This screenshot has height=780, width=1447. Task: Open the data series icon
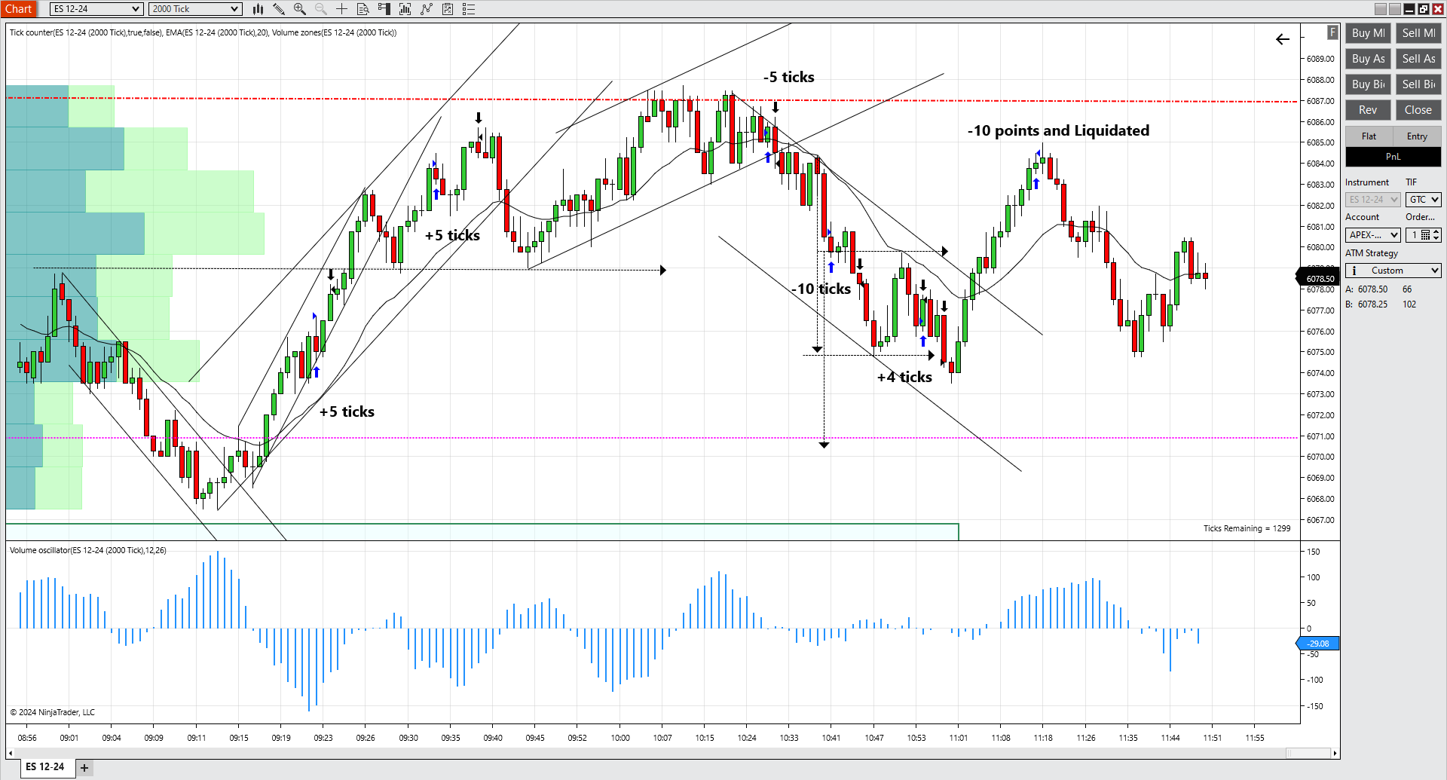pos(405,9)
